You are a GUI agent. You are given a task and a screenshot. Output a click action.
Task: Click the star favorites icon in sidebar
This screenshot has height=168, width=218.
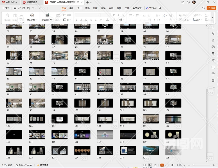click(213, 40)
